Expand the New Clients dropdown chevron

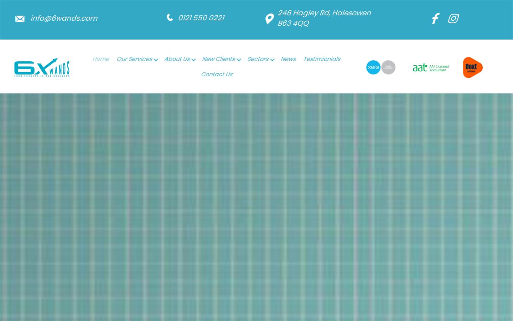pyautogui.click(x=239, y=60)
